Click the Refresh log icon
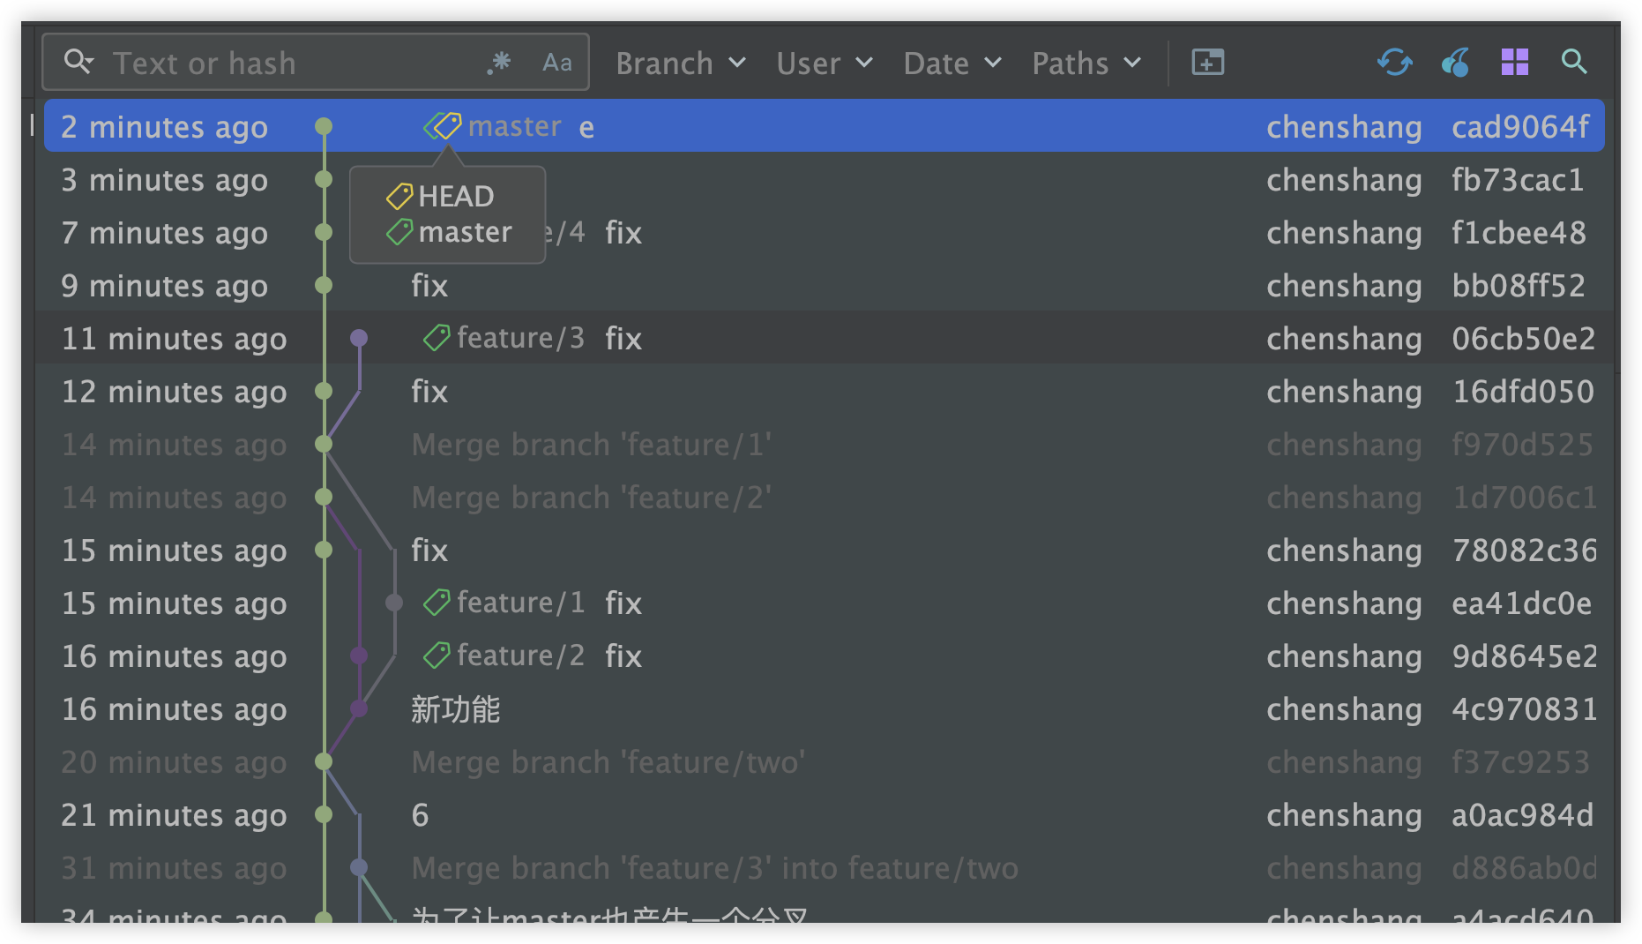Viewport: 1642px width, 944px height. coord(1394,63)
